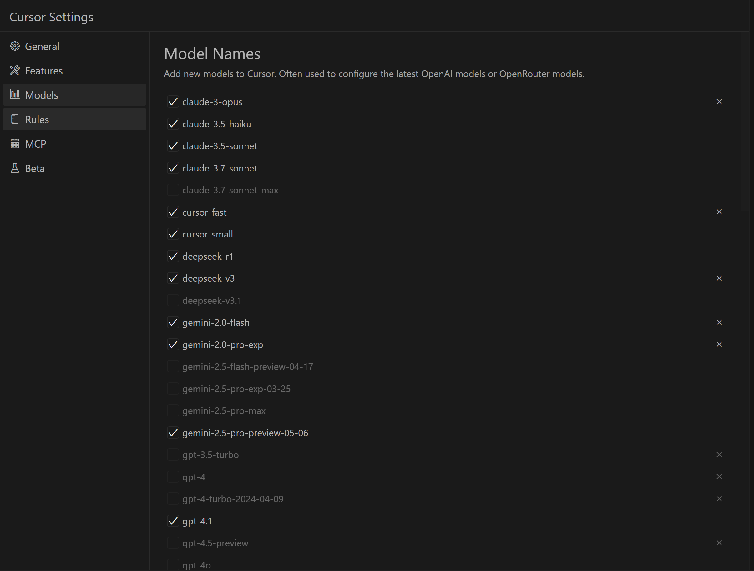Uncheck the gpt-4.1 checkbox
The image size is (754, 571).
173,521
